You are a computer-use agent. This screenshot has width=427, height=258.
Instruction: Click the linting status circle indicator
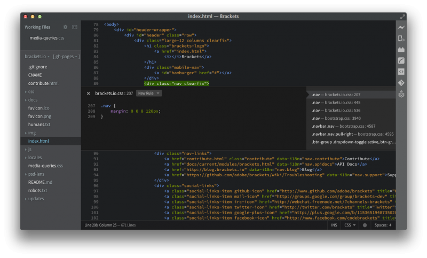point(365,225)
